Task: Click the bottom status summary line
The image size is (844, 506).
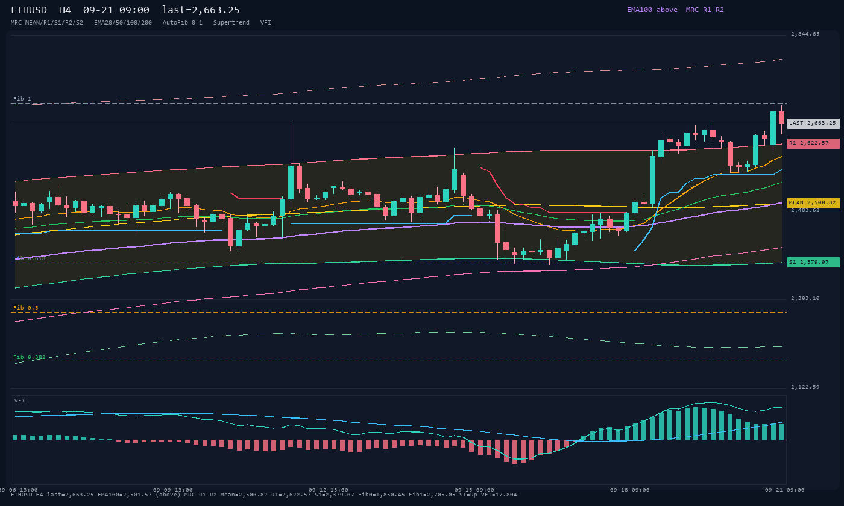Action: 264,495
